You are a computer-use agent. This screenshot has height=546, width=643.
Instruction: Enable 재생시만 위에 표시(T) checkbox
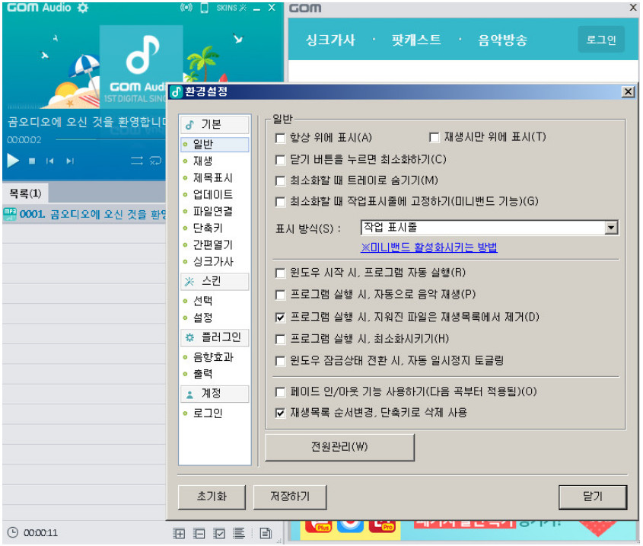[434, 137]
